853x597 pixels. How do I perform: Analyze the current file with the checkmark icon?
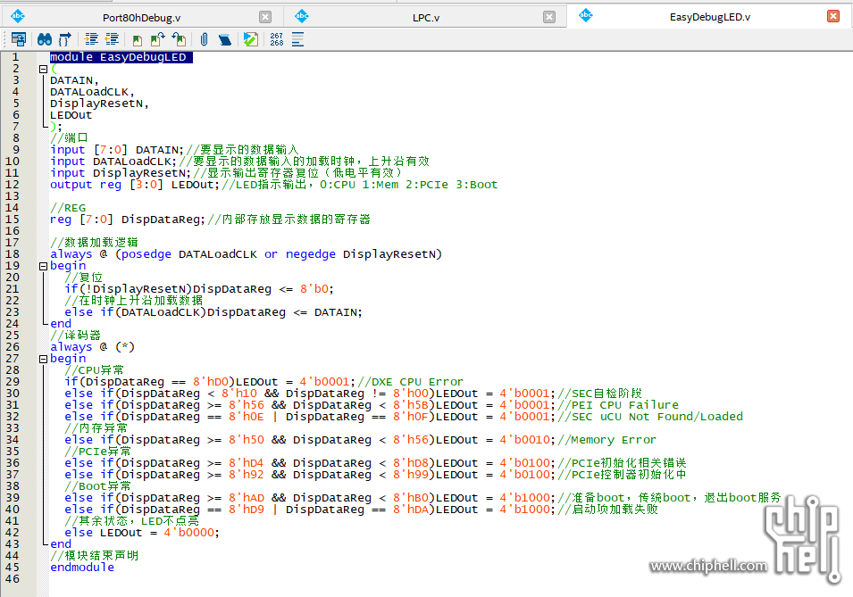point(251,39)
